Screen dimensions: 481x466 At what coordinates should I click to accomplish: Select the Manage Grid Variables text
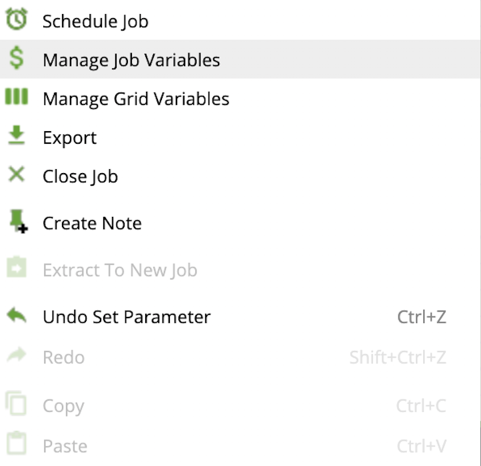[x=136, y=99]
